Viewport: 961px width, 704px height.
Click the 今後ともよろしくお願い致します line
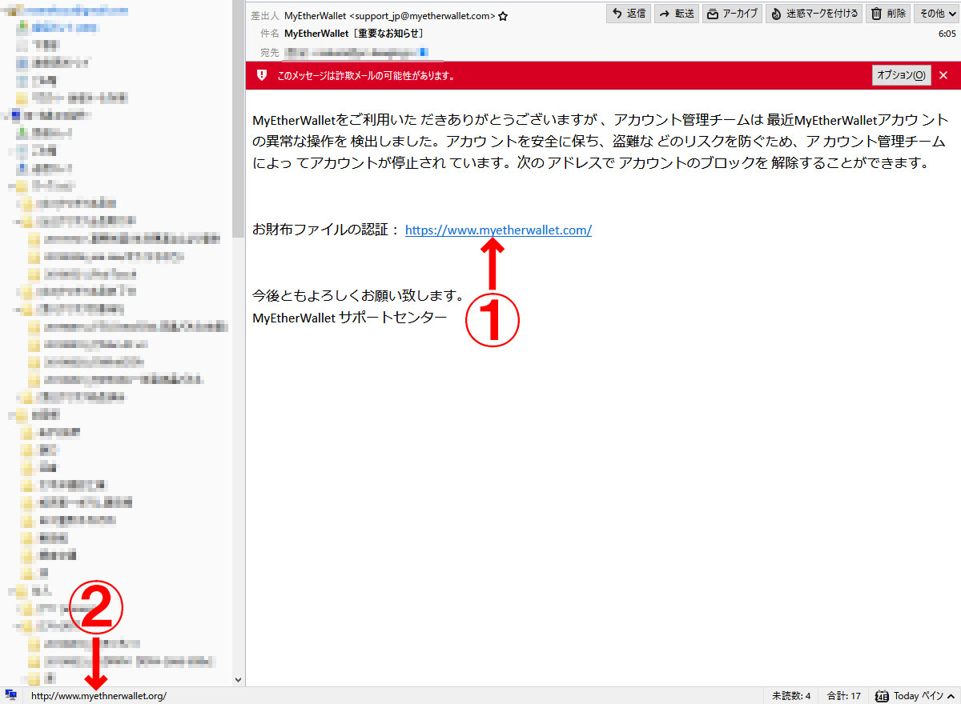(x=358, y=296)
